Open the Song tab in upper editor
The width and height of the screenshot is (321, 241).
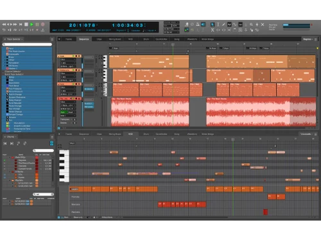tap(177, 39)
